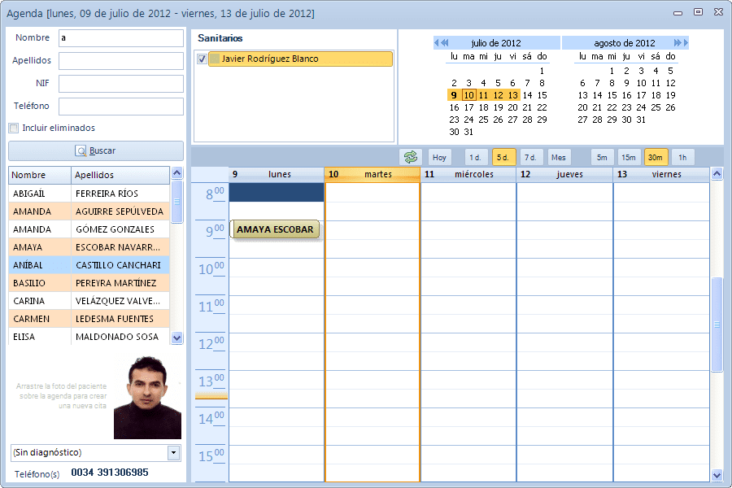Click the Javier Rodríguez Blanco color swatch
Image resolution: width=732 pixels, height=488 pixels.
click(x=215, y=59)
